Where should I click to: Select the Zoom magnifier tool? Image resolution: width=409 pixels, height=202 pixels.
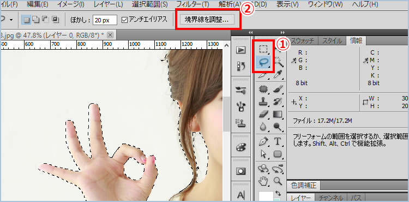tap(278, 181)
